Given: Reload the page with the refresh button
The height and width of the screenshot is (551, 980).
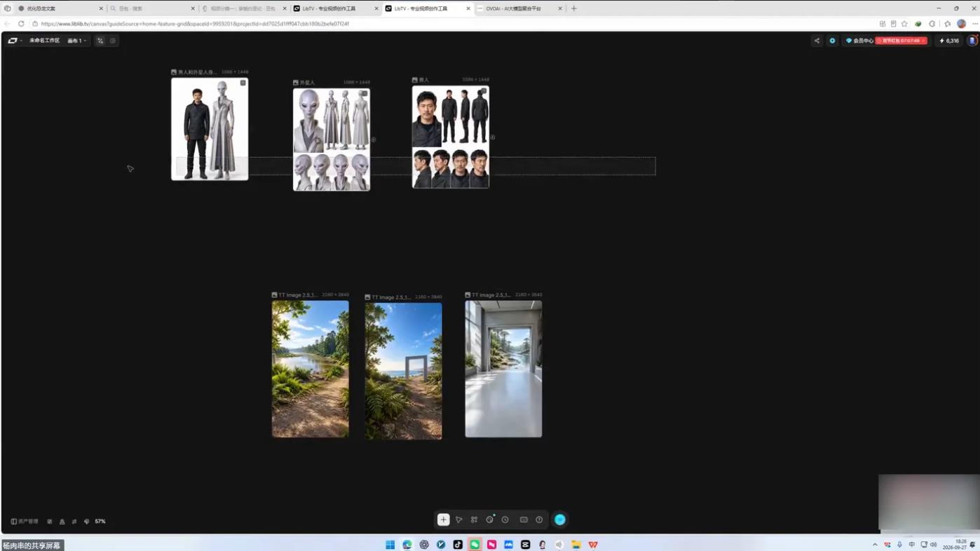Looking at the screenshot, I should [x=21, y=24].
